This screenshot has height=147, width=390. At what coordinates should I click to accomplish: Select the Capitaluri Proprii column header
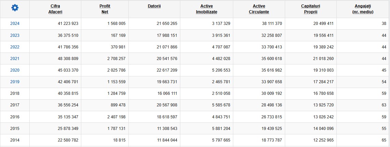click(310, 9)
